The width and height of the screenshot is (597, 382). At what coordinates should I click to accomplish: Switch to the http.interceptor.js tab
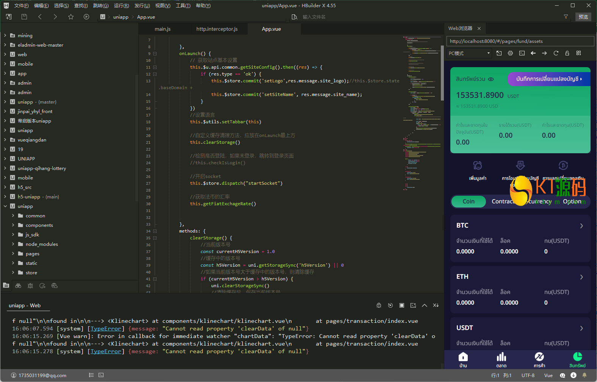217,29
